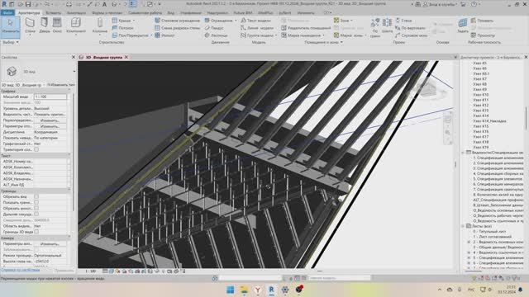Select the Roof (Крыша) tool
Image resolution: width=529 pixels, height=297 pixels.
[122, 21]
